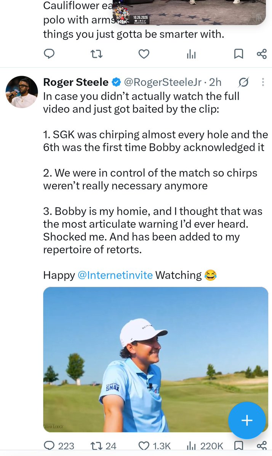The height and width of the screenshot is (456, 272).
Task: Open the floating mini video player
Action: [x=189, y=12]
